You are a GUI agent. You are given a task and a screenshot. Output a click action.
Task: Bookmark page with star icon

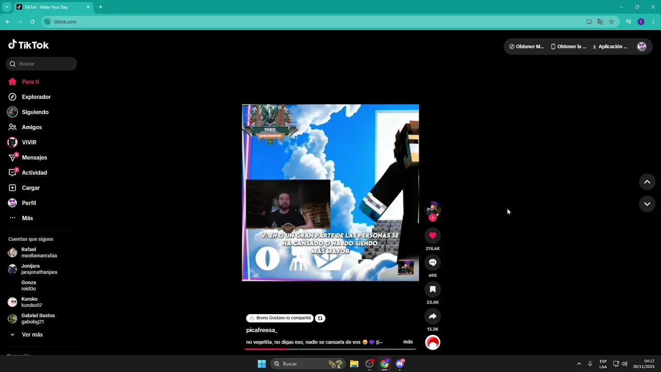tap(611, 22)
